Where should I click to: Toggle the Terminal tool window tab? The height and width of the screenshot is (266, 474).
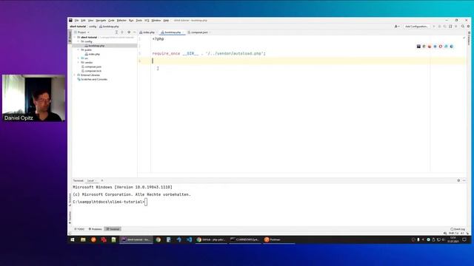point(113,229)
